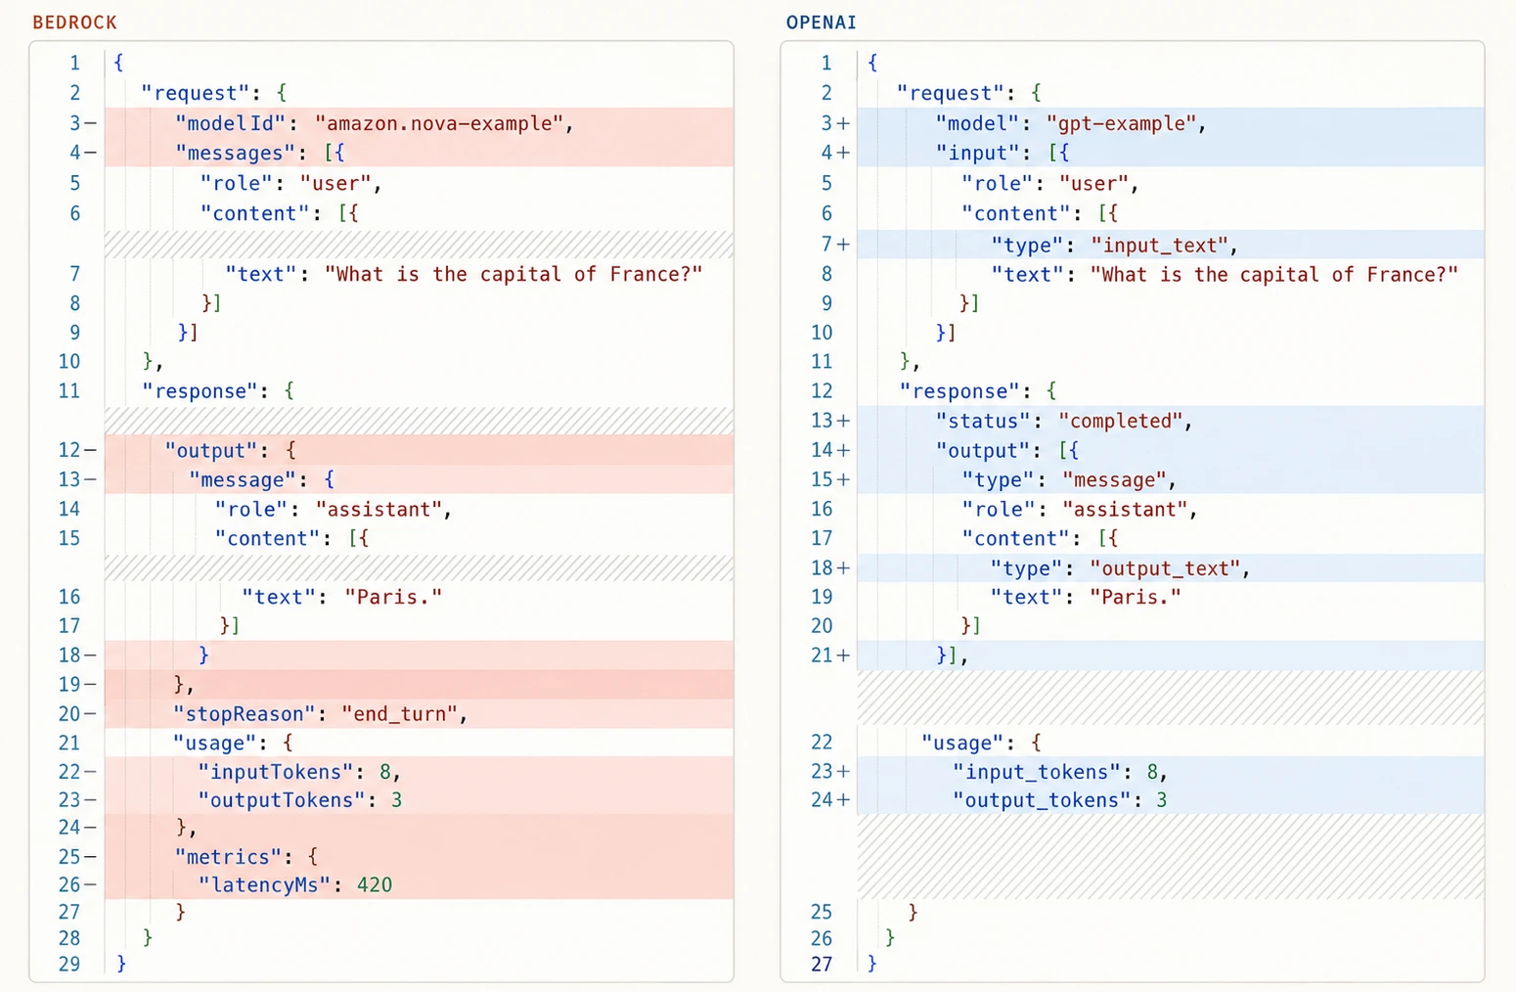Click "text": "Paris." in OpenAI pane

(x=1086, y=597)
